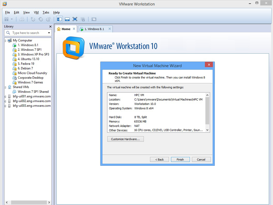Viewport: 273px width, 205px height.
Task: Enter full screen mode from toolbar
Action: [75, 19]
